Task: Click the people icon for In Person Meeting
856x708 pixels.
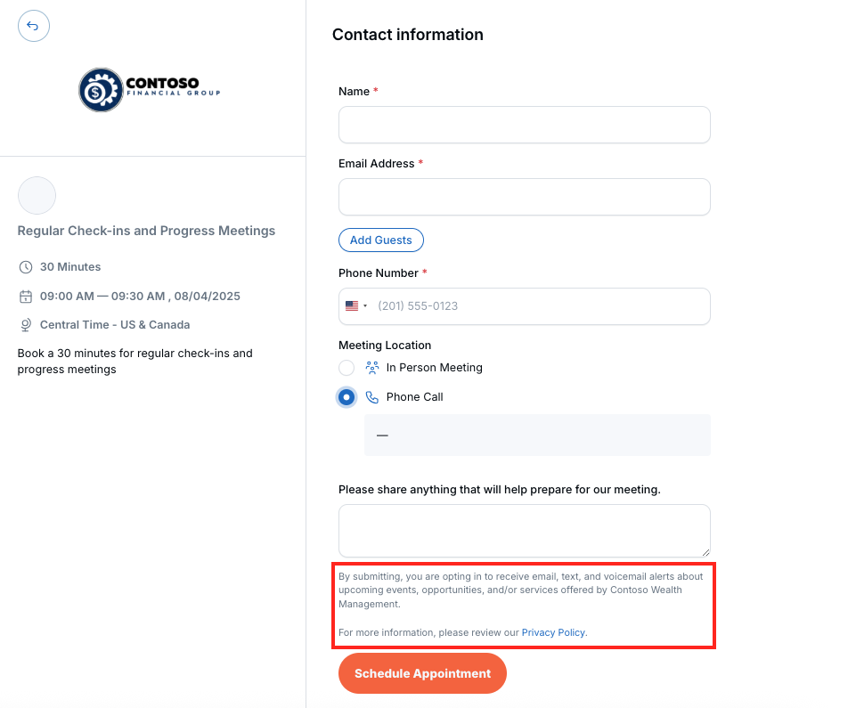Action: (x=372, y=368)
